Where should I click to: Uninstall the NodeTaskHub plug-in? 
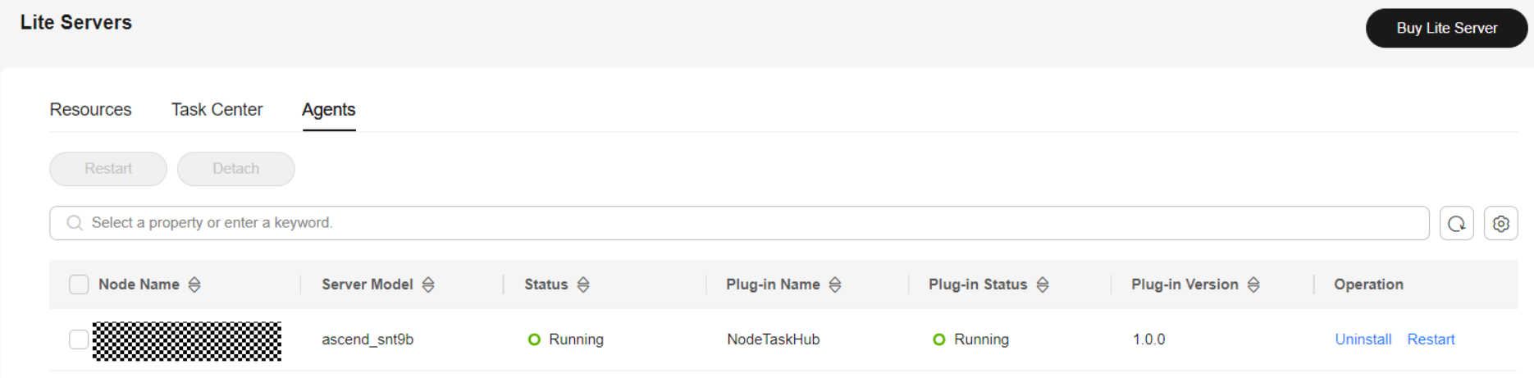[x=1363, y=339]
